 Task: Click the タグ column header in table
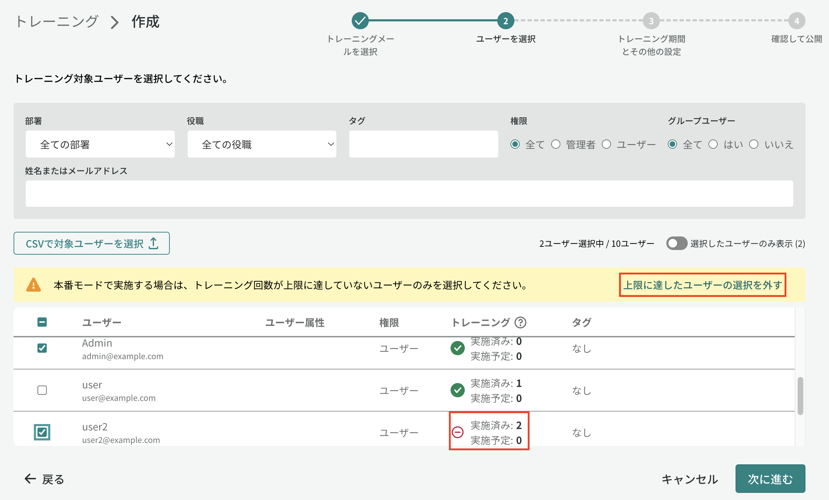tap(581, 322)
